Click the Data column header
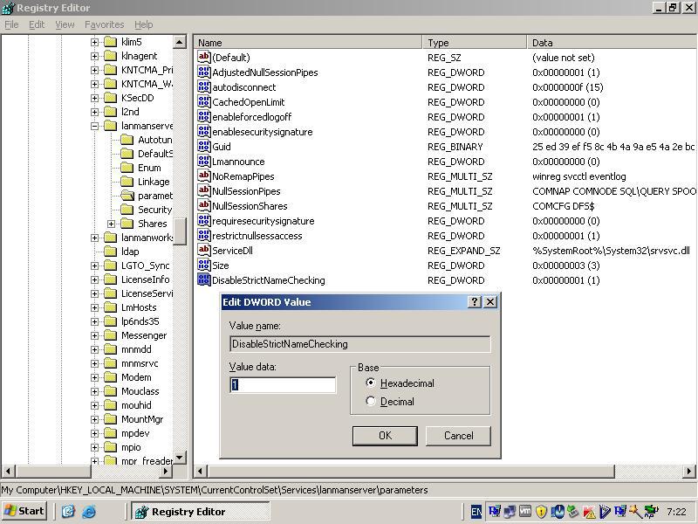The width and height of the screenshot is (698, 524). click(x=612, y=43)
